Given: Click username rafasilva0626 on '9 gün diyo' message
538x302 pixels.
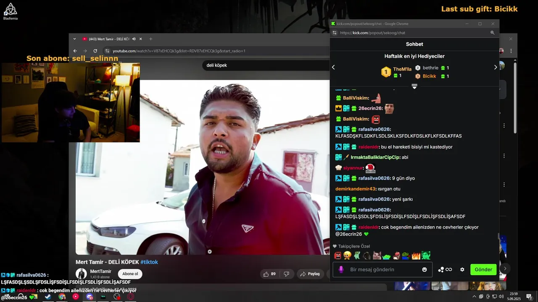Looking at the screenshot, I should 374,178.
